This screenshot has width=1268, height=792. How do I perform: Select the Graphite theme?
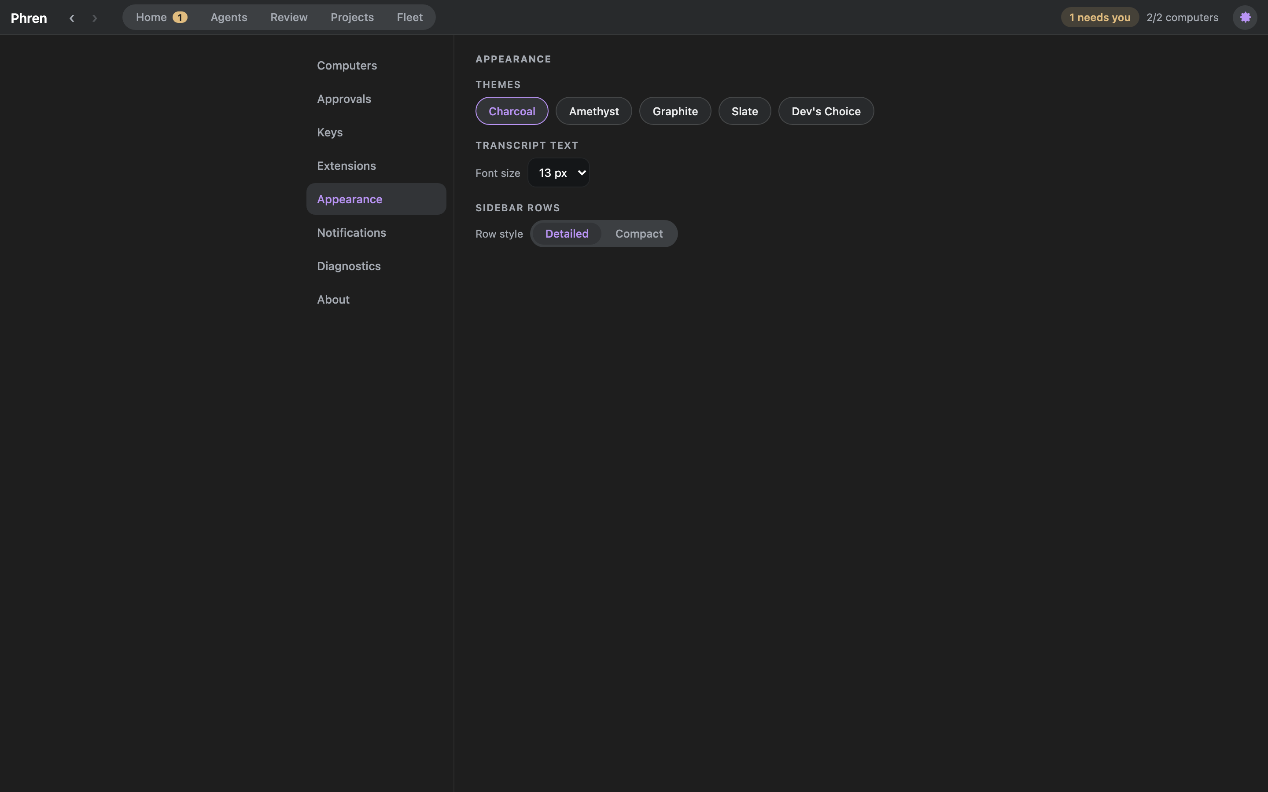(x=675, y=111)
